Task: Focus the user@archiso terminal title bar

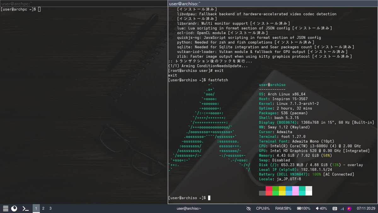Action: click(273, 3)
